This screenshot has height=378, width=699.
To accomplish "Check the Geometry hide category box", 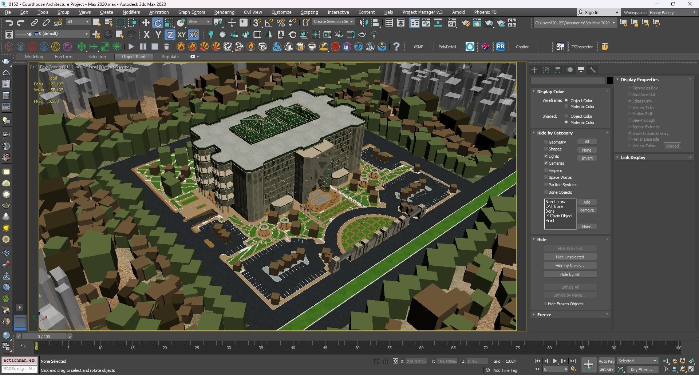I will tap(546, 142).
